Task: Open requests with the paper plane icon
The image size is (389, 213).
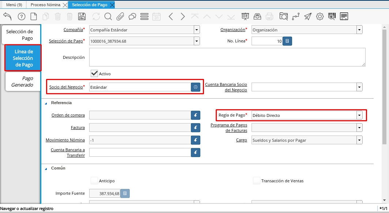Action: point(307,16)
